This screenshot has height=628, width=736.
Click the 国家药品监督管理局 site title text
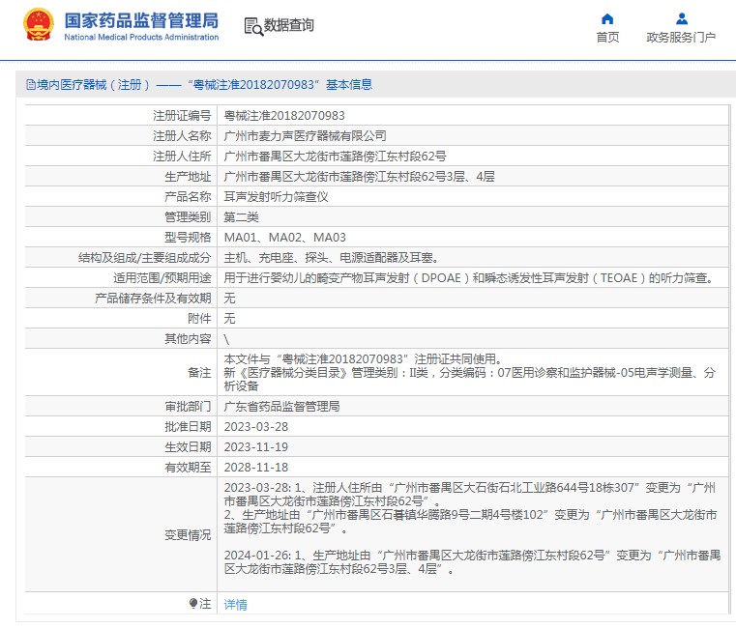point(141,21)
